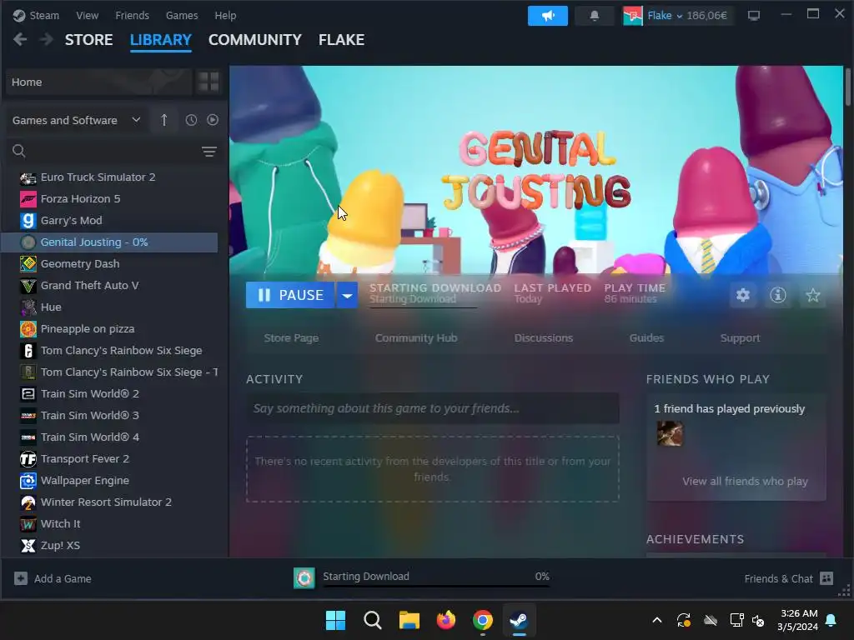Open the Steam announcements megaphone button

(x=547, y=16)
